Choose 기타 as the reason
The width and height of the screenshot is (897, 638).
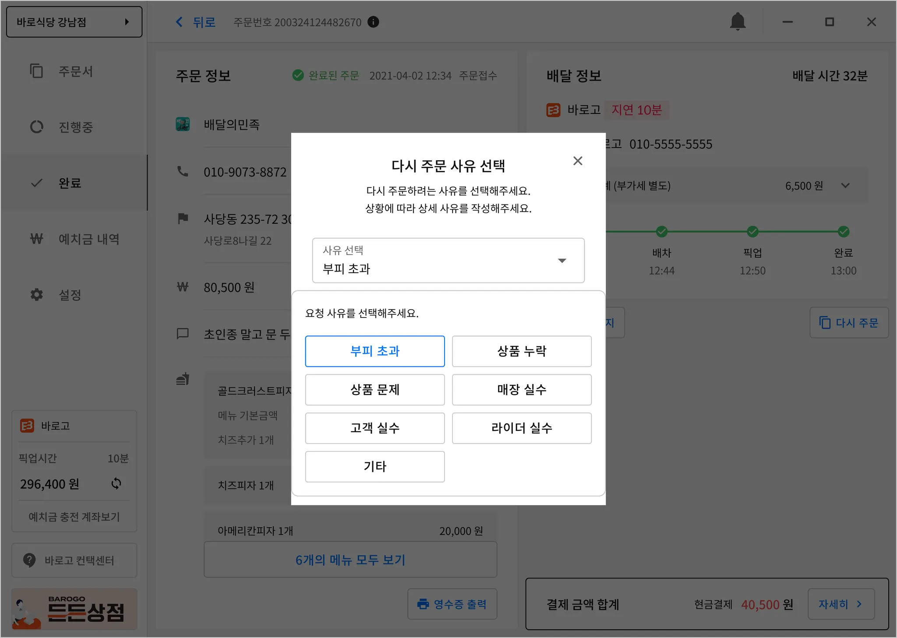coord(374,466)
